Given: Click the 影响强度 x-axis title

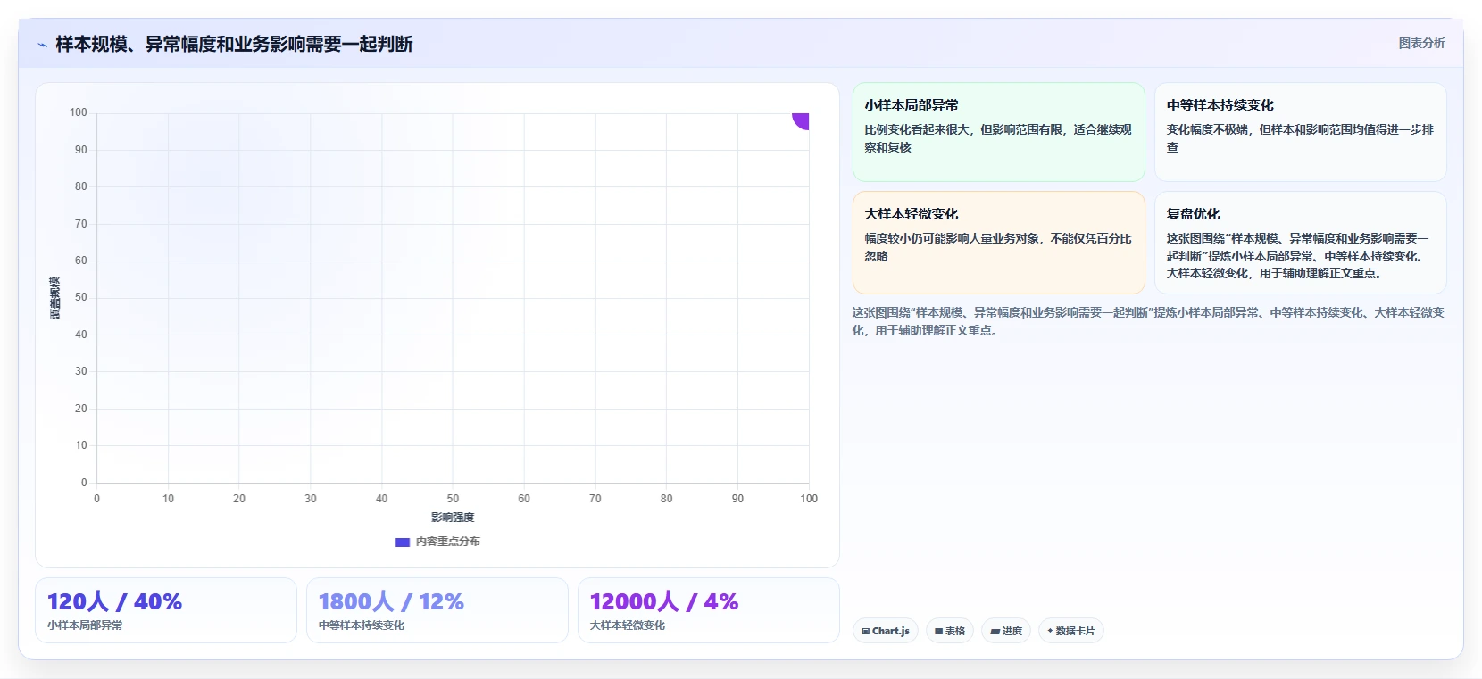Looking at the screenshot, I should pyautogui.click(x=453, y=518).
